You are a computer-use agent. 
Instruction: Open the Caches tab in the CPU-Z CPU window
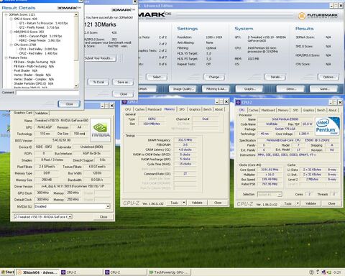[254, 110]
